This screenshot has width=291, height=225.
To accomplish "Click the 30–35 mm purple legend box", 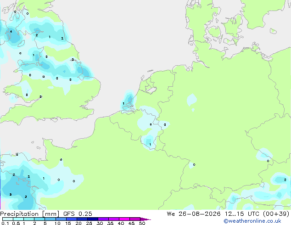I will [x=103, y=219].
